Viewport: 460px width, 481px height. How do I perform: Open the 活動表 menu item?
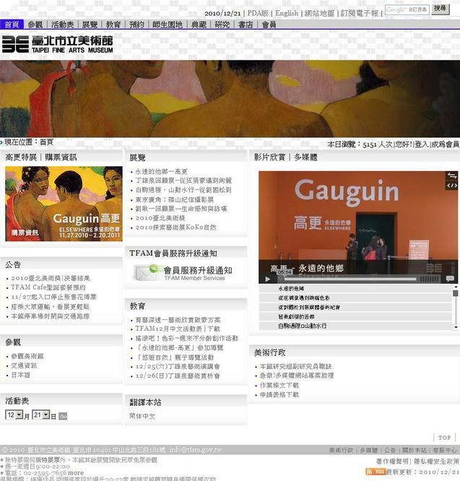click(x=63, y=25)
